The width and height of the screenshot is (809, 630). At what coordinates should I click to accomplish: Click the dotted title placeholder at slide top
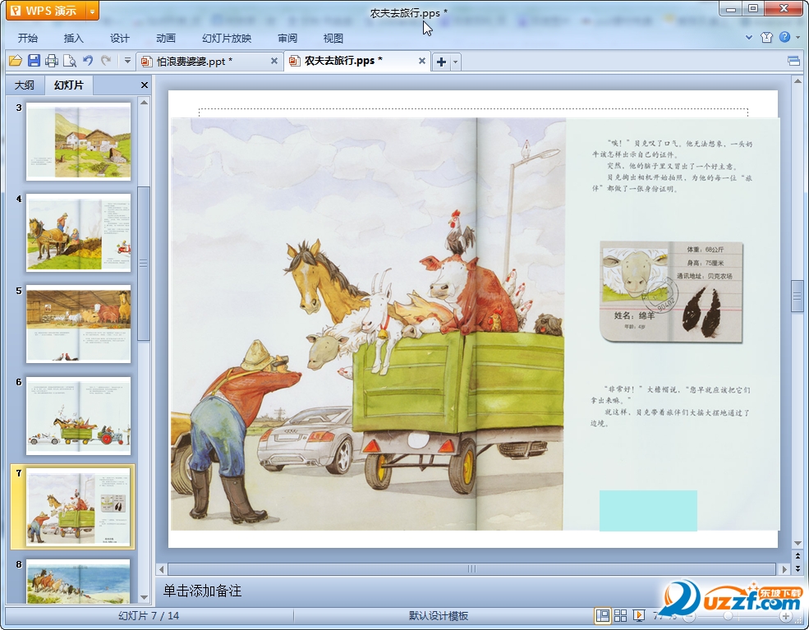coord(473,113)
